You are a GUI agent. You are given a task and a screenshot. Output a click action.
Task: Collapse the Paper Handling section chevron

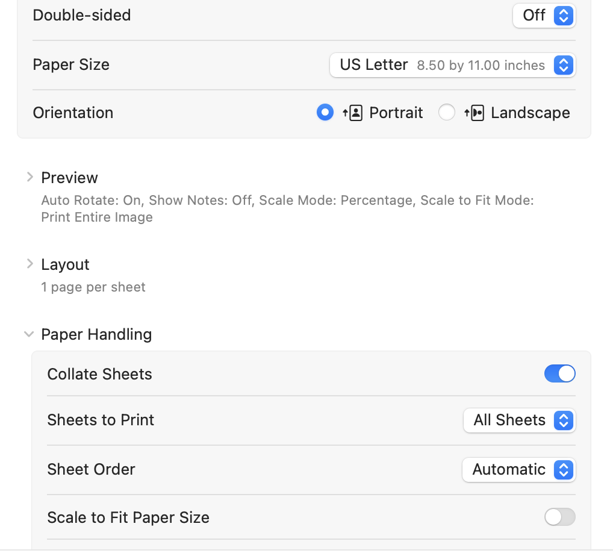click(x=29, y=334)
